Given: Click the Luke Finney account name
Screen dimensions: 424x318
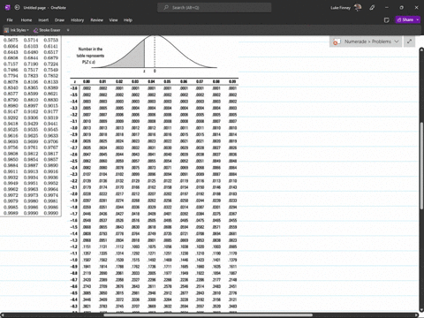Looking at the screenshot, I should pos(340,8).
